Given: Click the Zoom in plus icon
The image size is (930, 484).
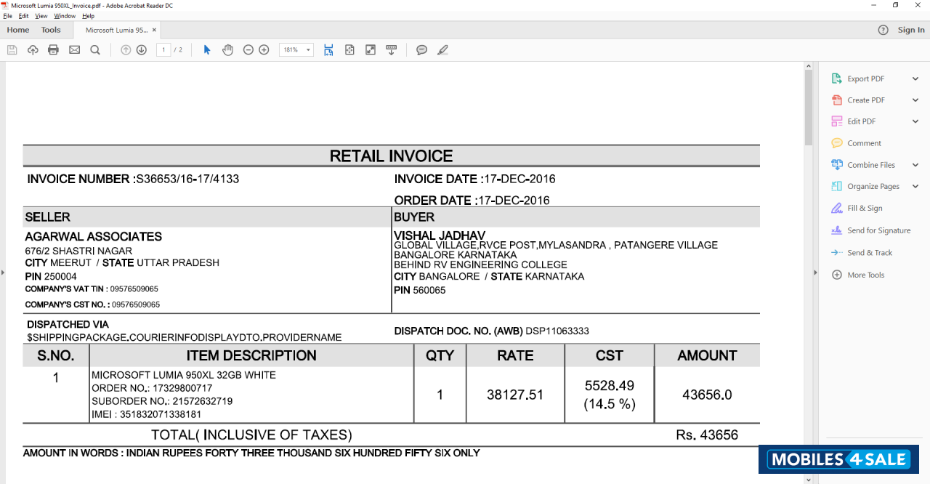Looking at the screenshot, I should point(264,50).
